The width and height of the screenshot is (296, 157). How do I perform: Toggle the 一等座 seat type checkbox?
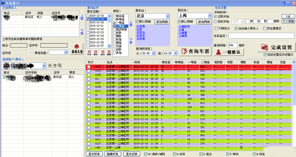(x=114, y=23)
